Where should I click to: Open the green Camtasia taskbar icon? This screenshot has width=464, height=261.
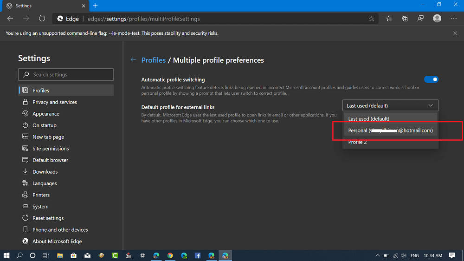pos(115,255)
